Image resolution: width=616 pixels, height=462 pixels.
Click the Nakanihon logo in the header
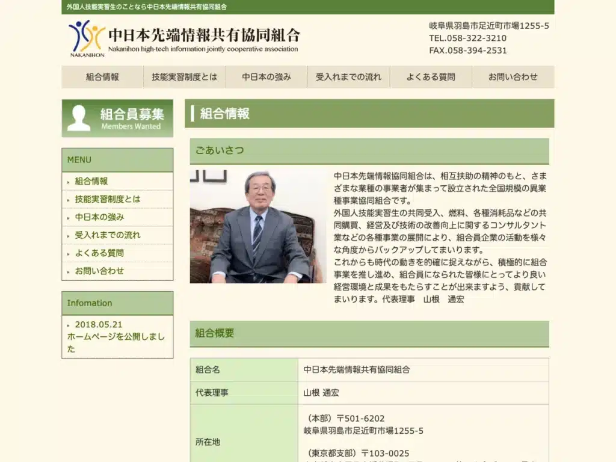87,39
